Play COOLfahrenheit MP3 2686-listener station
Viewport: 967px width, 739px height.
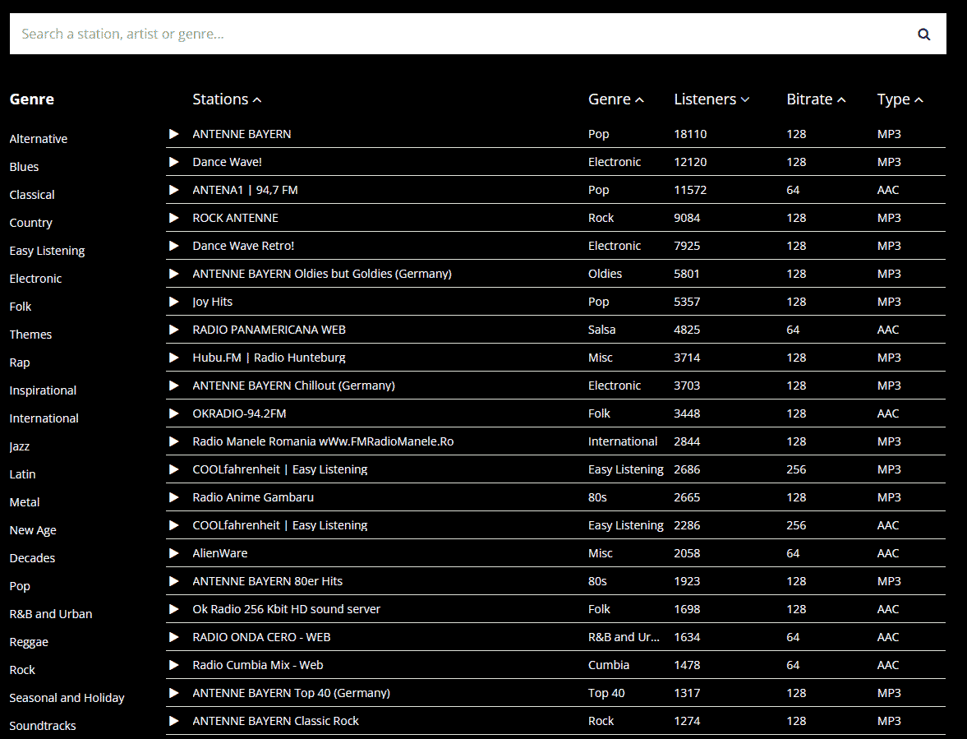[x=174, y=469]
